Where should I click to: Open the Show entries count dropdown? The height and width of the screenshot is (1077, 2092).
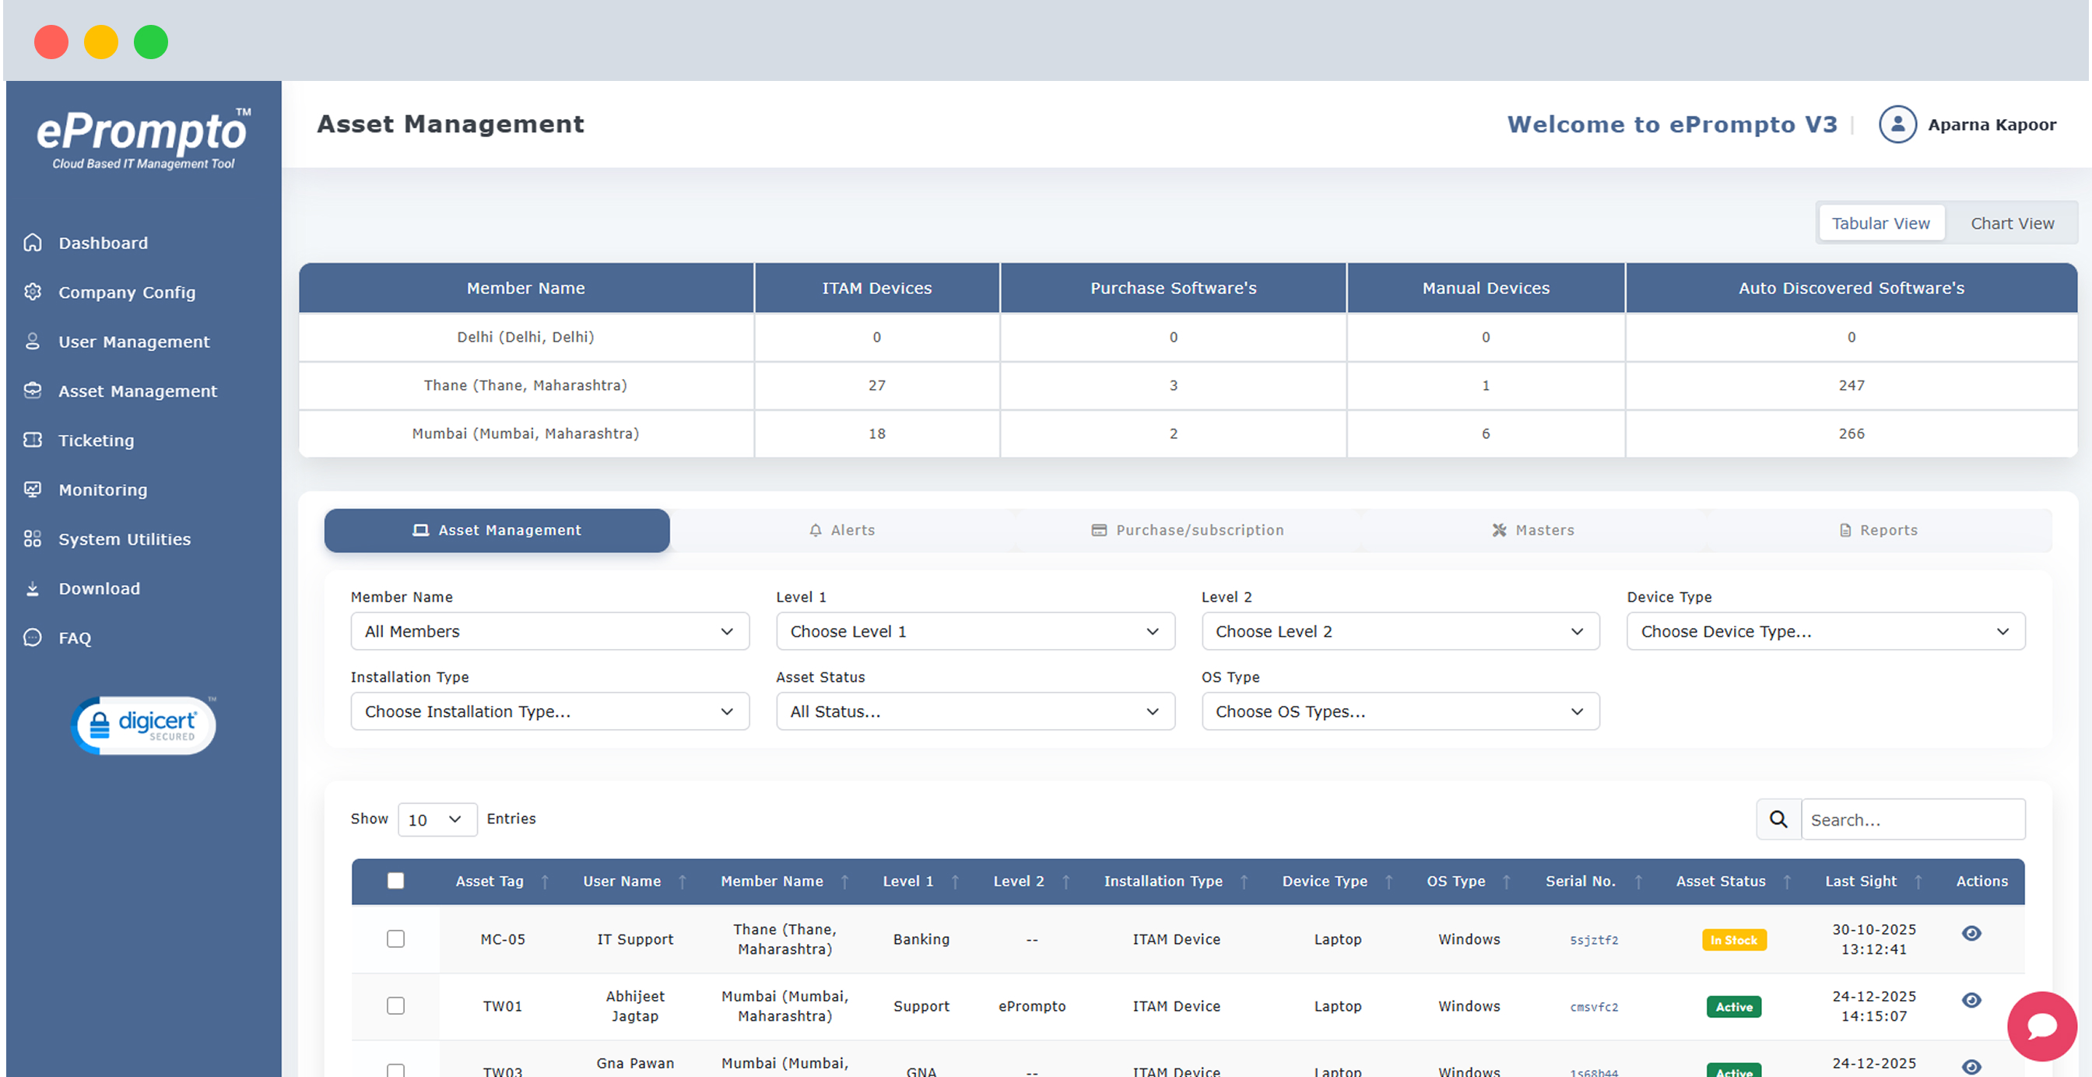[436, 819]
